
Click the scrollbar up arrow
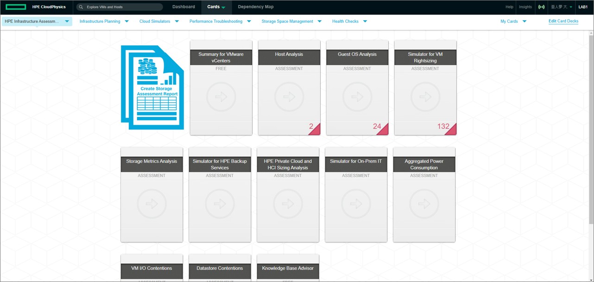click(x=591, y=33)
